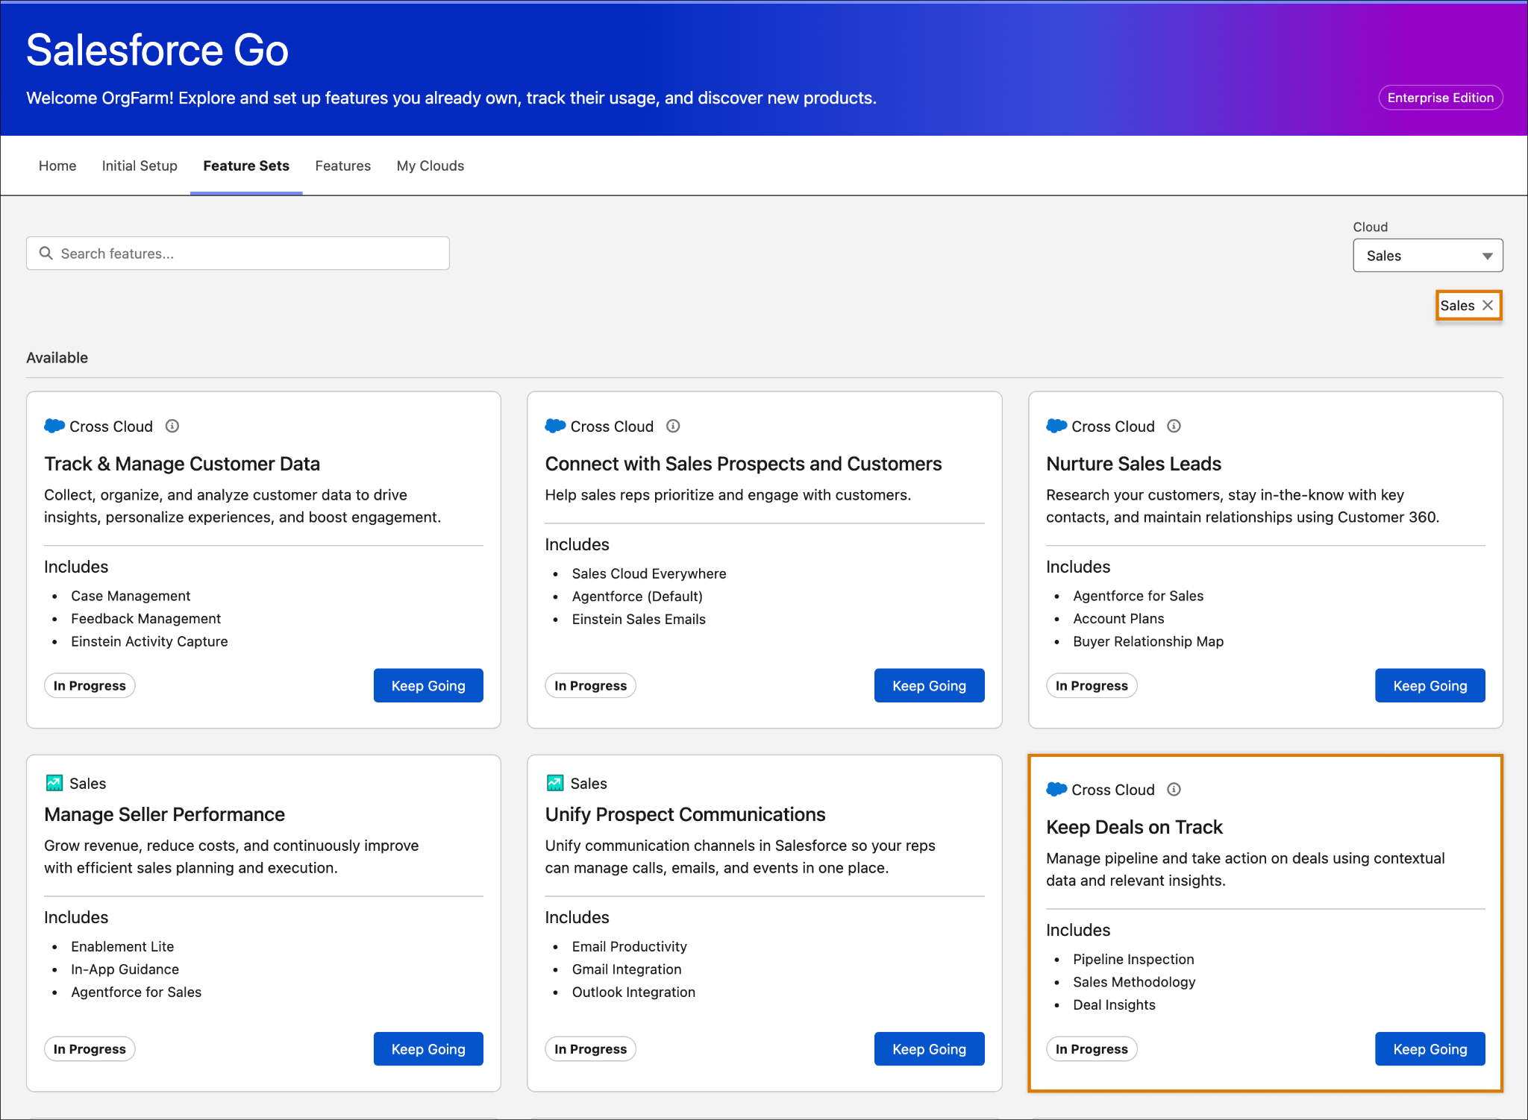Click the Enterprise Edition badge

1441,98
